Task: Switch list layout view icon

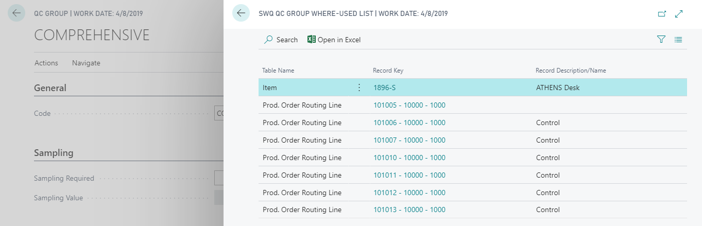Action: (678, 40)
